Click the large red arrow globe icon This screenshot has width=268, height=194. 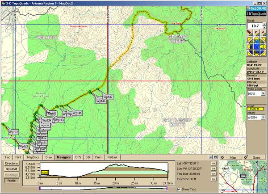pos(256,32)
